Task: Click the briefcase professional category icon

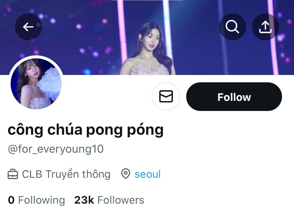Action: pyautogui.click(x=13, y=174)
